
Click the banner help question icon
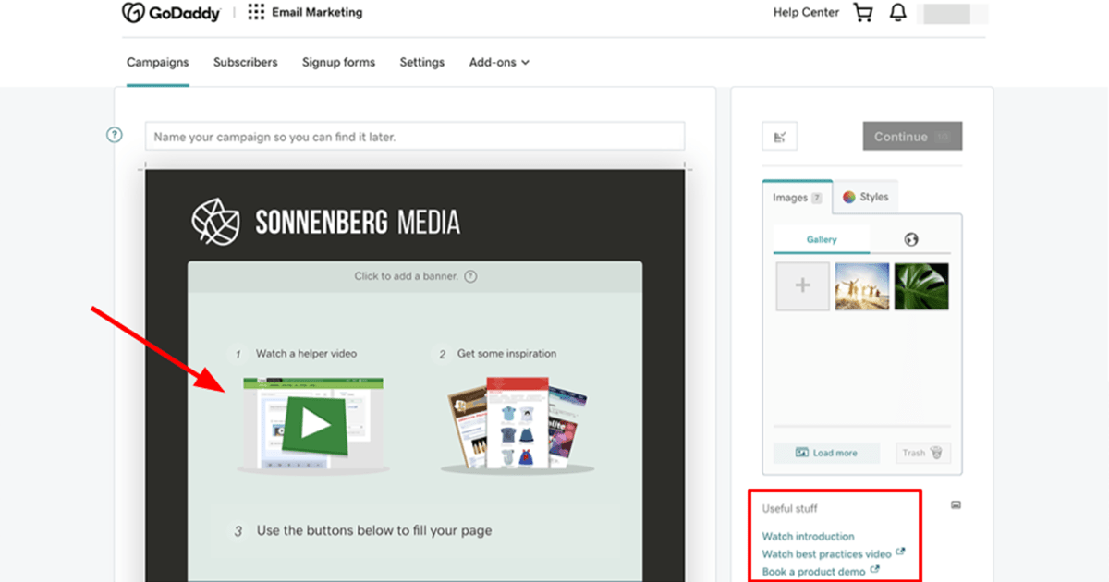tap(470, 276)
